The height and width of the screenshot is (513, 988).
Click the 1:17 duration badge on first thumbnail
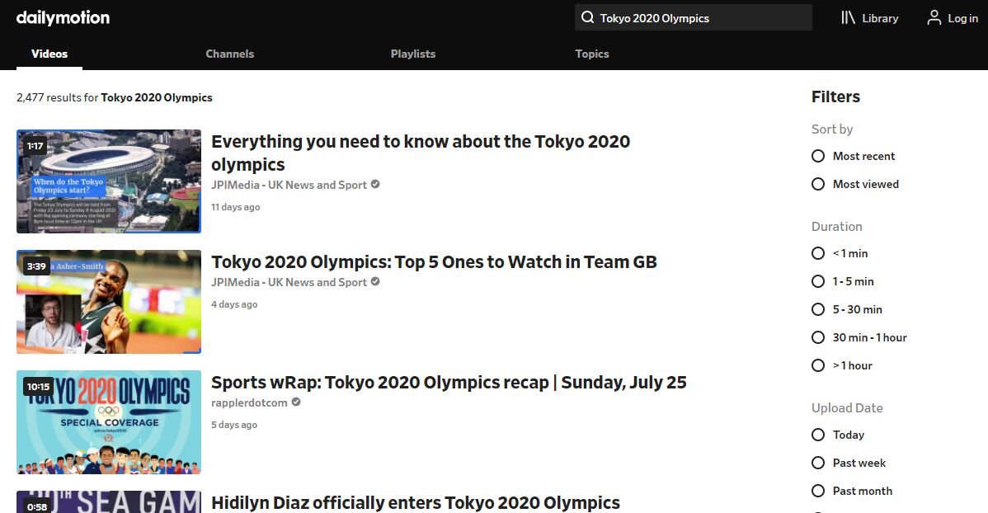click(x=35, y=146)
